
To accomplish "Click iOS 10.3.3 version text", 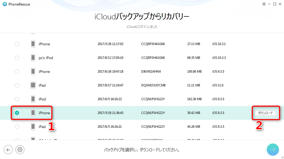I will pos(219,58).
